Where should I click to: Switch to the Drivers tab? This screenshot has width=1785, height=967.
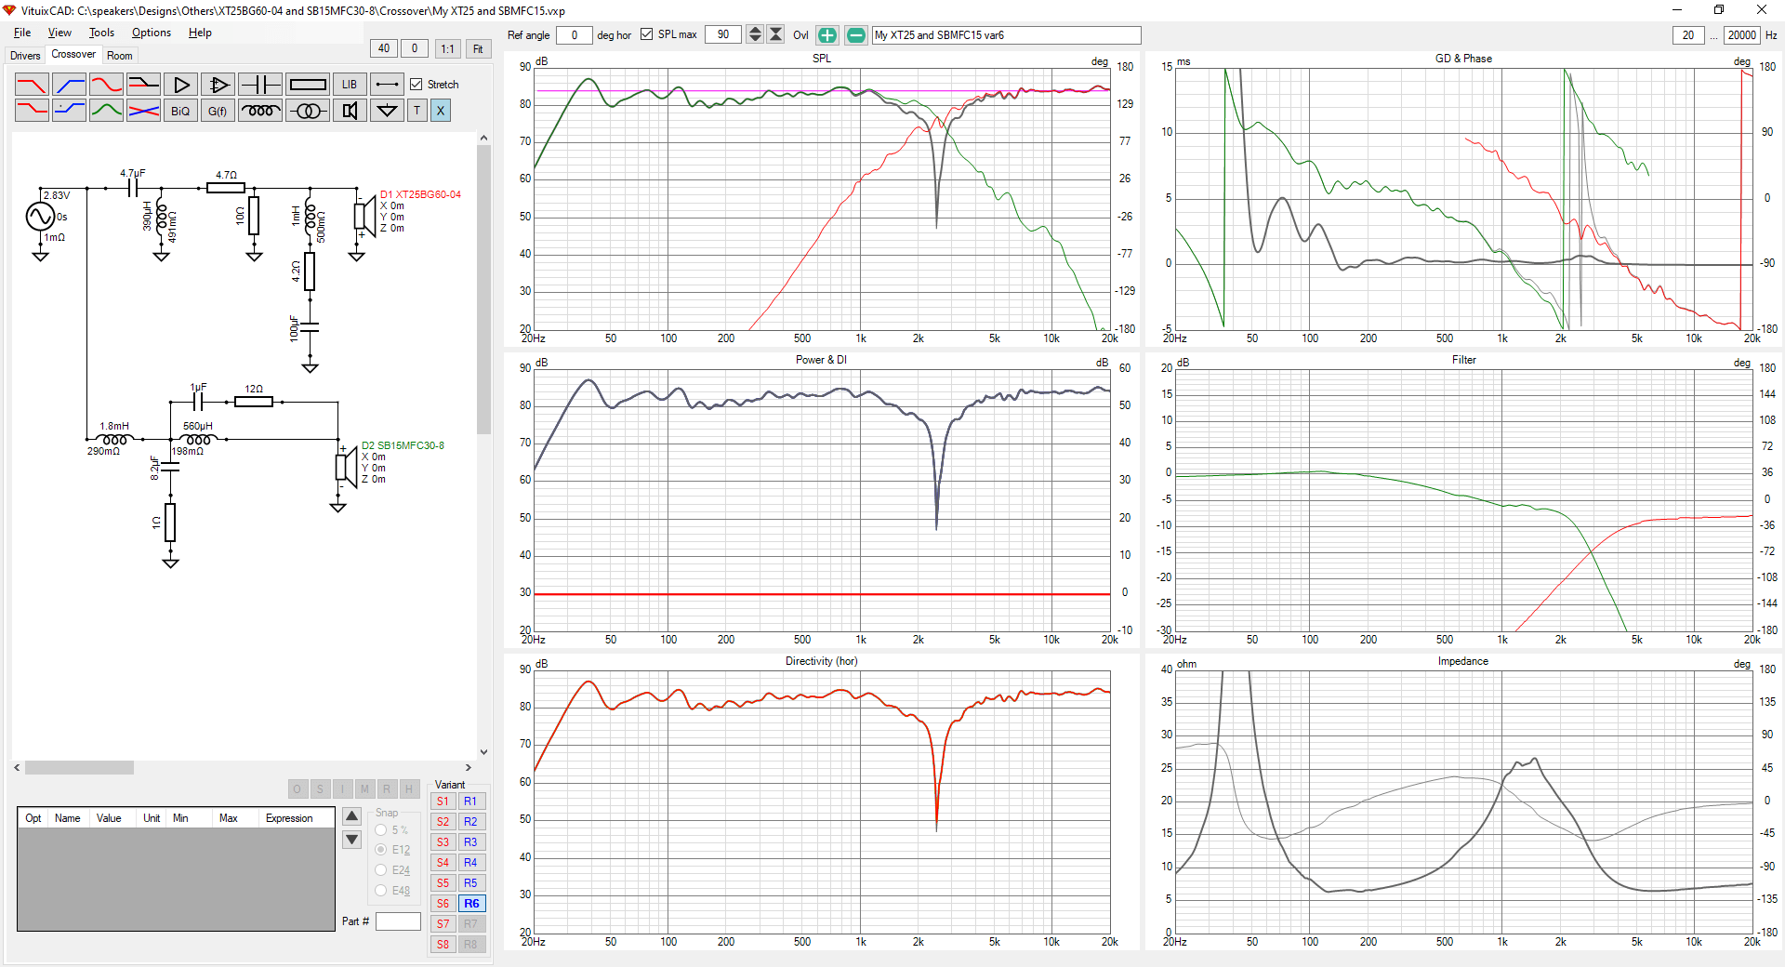(x=25, y=56)
